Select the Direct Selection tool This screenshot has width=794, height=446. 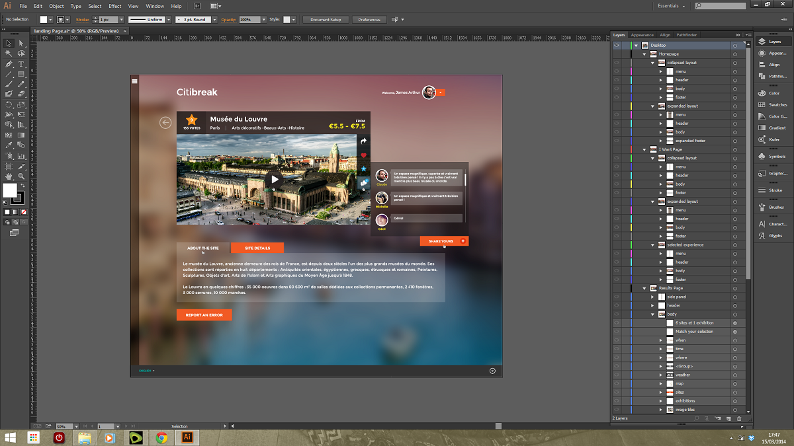coord(21,44)
